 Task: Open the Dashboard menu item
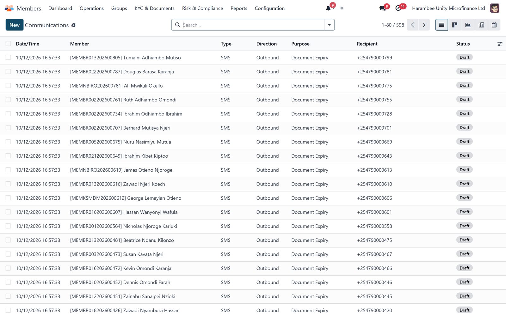pyautogui.click(x=60, y=8)
